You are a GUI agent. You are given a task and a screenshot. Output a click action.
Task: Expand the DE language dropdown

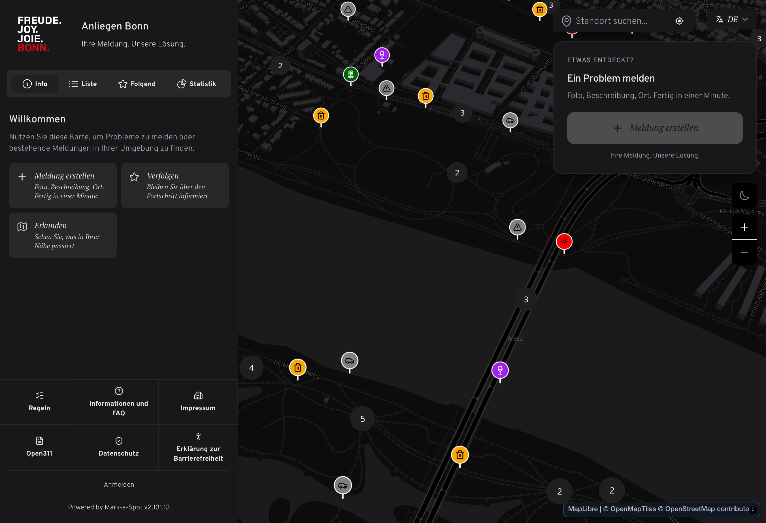732,20
